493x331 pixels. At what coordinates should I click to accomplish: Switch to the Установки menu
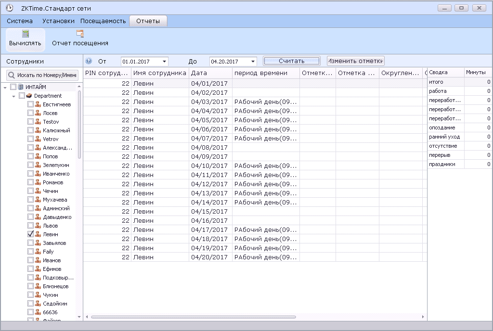click(x=58, y=21)
